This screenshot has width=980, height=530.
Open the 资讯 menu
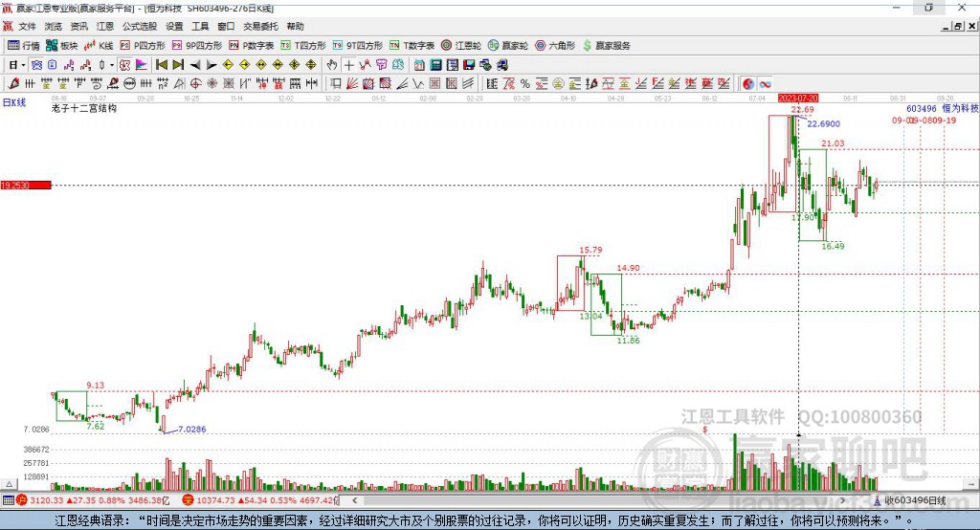click(78, 26)
